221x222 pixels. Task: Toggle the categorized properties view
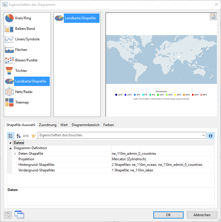pos(11,136)
